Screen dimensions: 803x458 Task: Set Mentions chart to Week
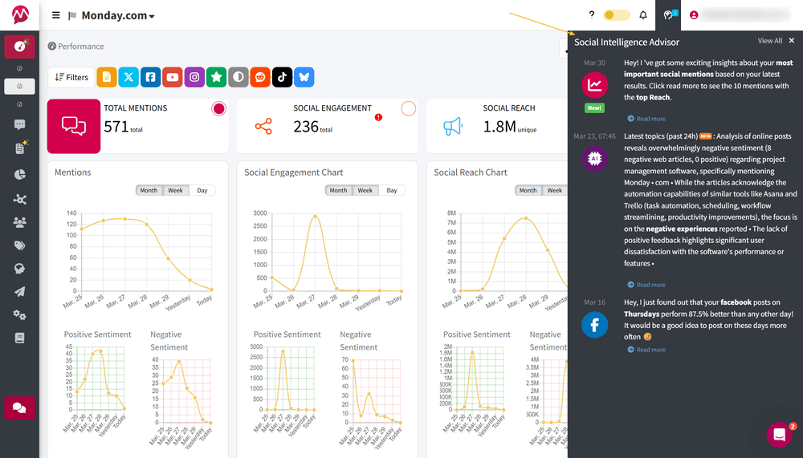pos(176,190)
